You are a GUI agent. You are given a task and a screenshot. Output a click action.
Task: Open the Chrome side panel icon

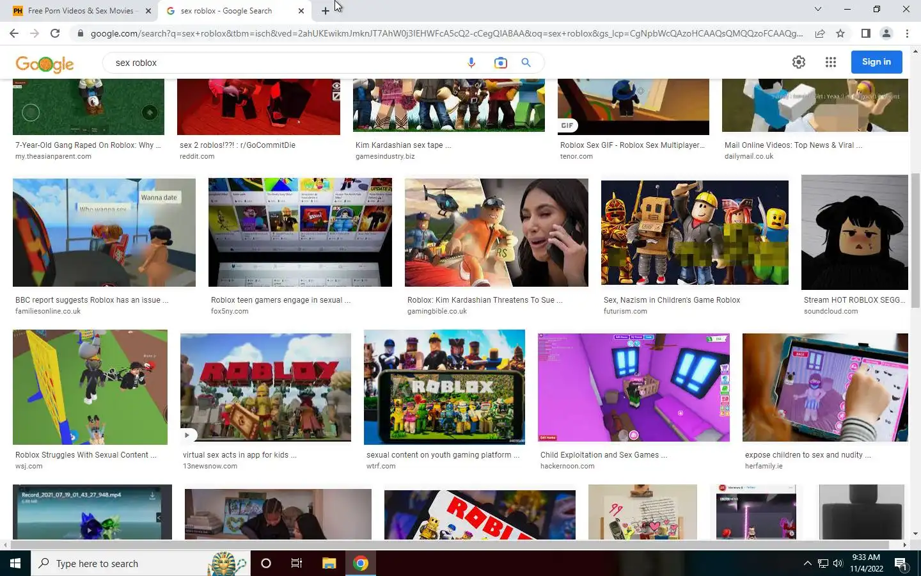865,33
